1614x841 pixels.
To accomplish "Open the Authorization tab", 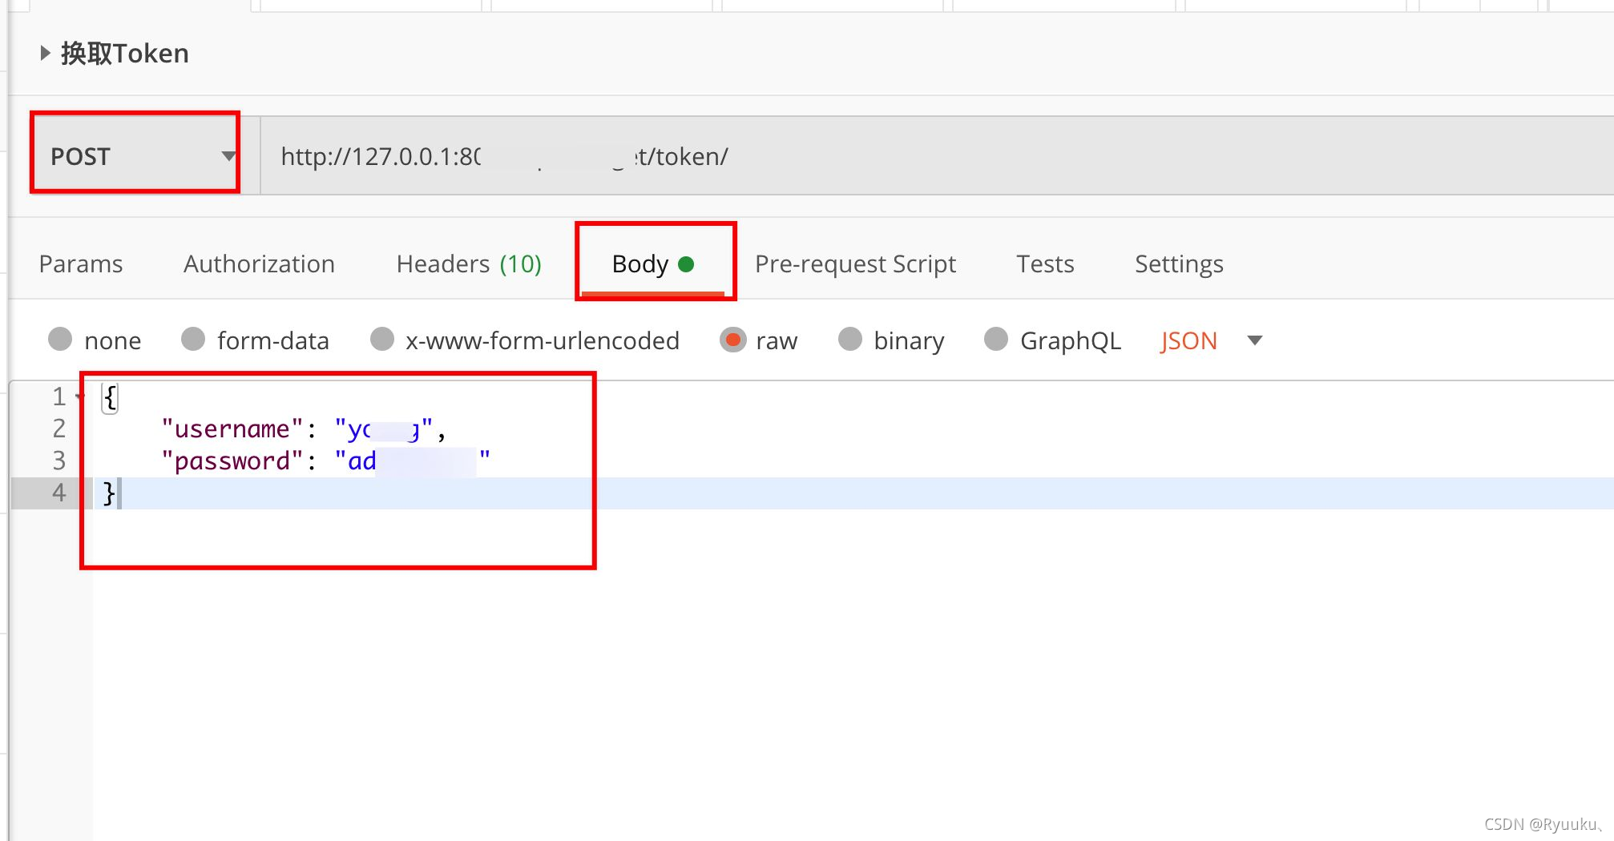I will point(259,264).
